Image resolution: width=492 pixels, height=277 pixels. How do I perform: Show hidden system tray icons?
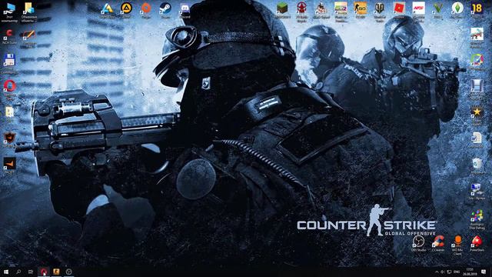[x=437, y=272]
